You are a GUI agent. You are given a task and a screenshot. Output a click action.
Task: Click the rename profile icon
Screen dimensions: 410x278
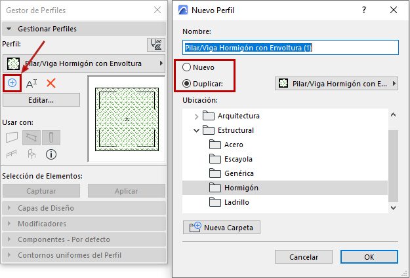(31, 83)
